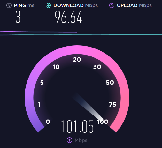Click the ping result value 3
The height and width of the screenshot is (148, 162).
click(18, 17)
